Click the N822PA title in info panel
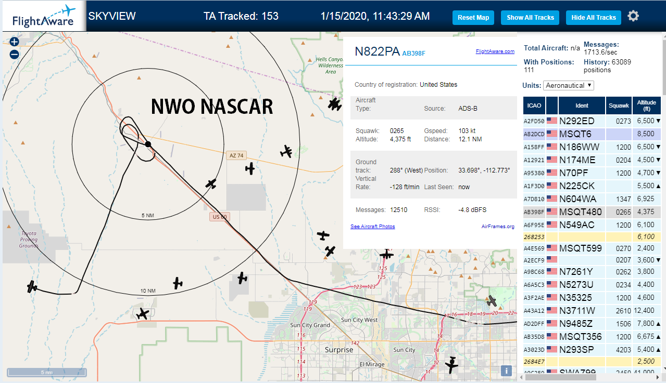666x383 pixels. coord(377,51)
